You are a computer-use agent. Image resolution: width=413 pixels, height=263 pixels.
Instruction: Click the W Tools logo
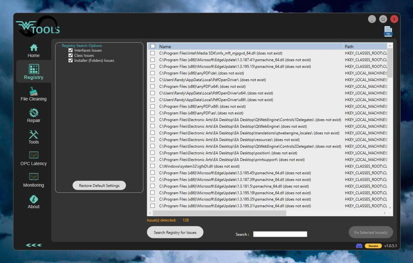point(38,26)
